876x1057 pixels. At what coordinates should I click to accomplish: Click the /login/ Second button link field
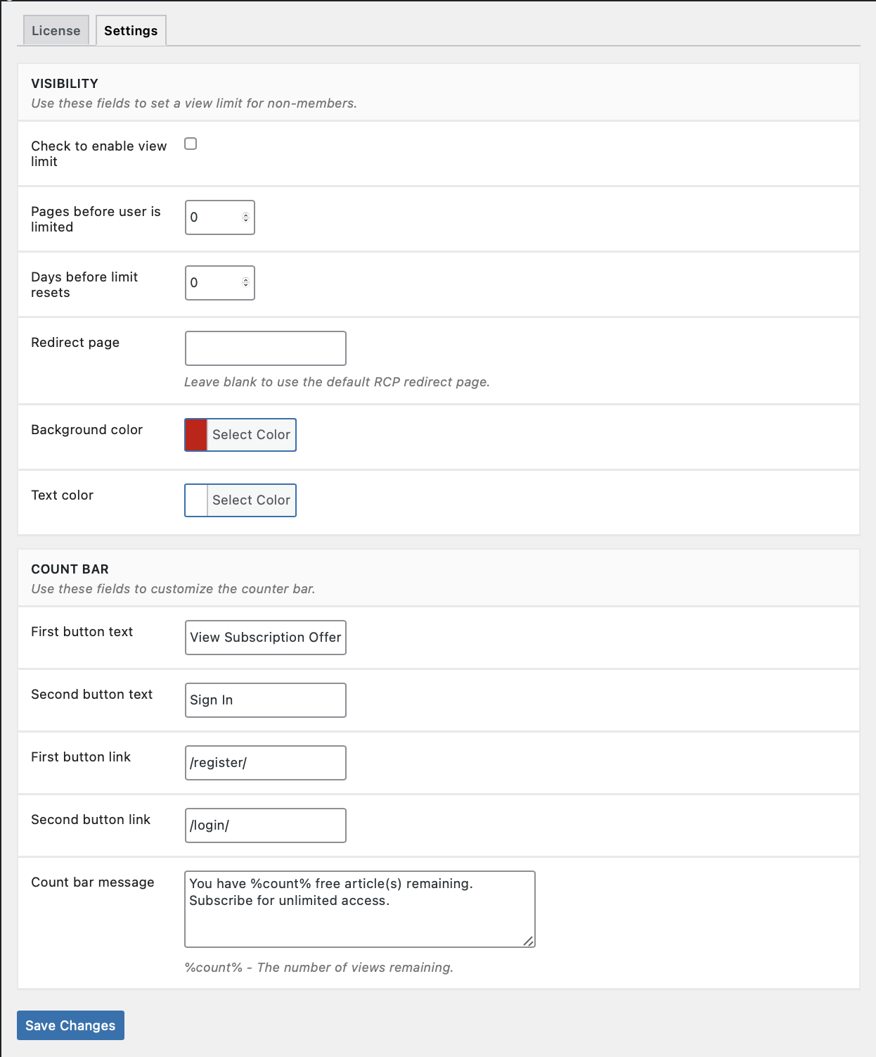[x=266, y=825]
